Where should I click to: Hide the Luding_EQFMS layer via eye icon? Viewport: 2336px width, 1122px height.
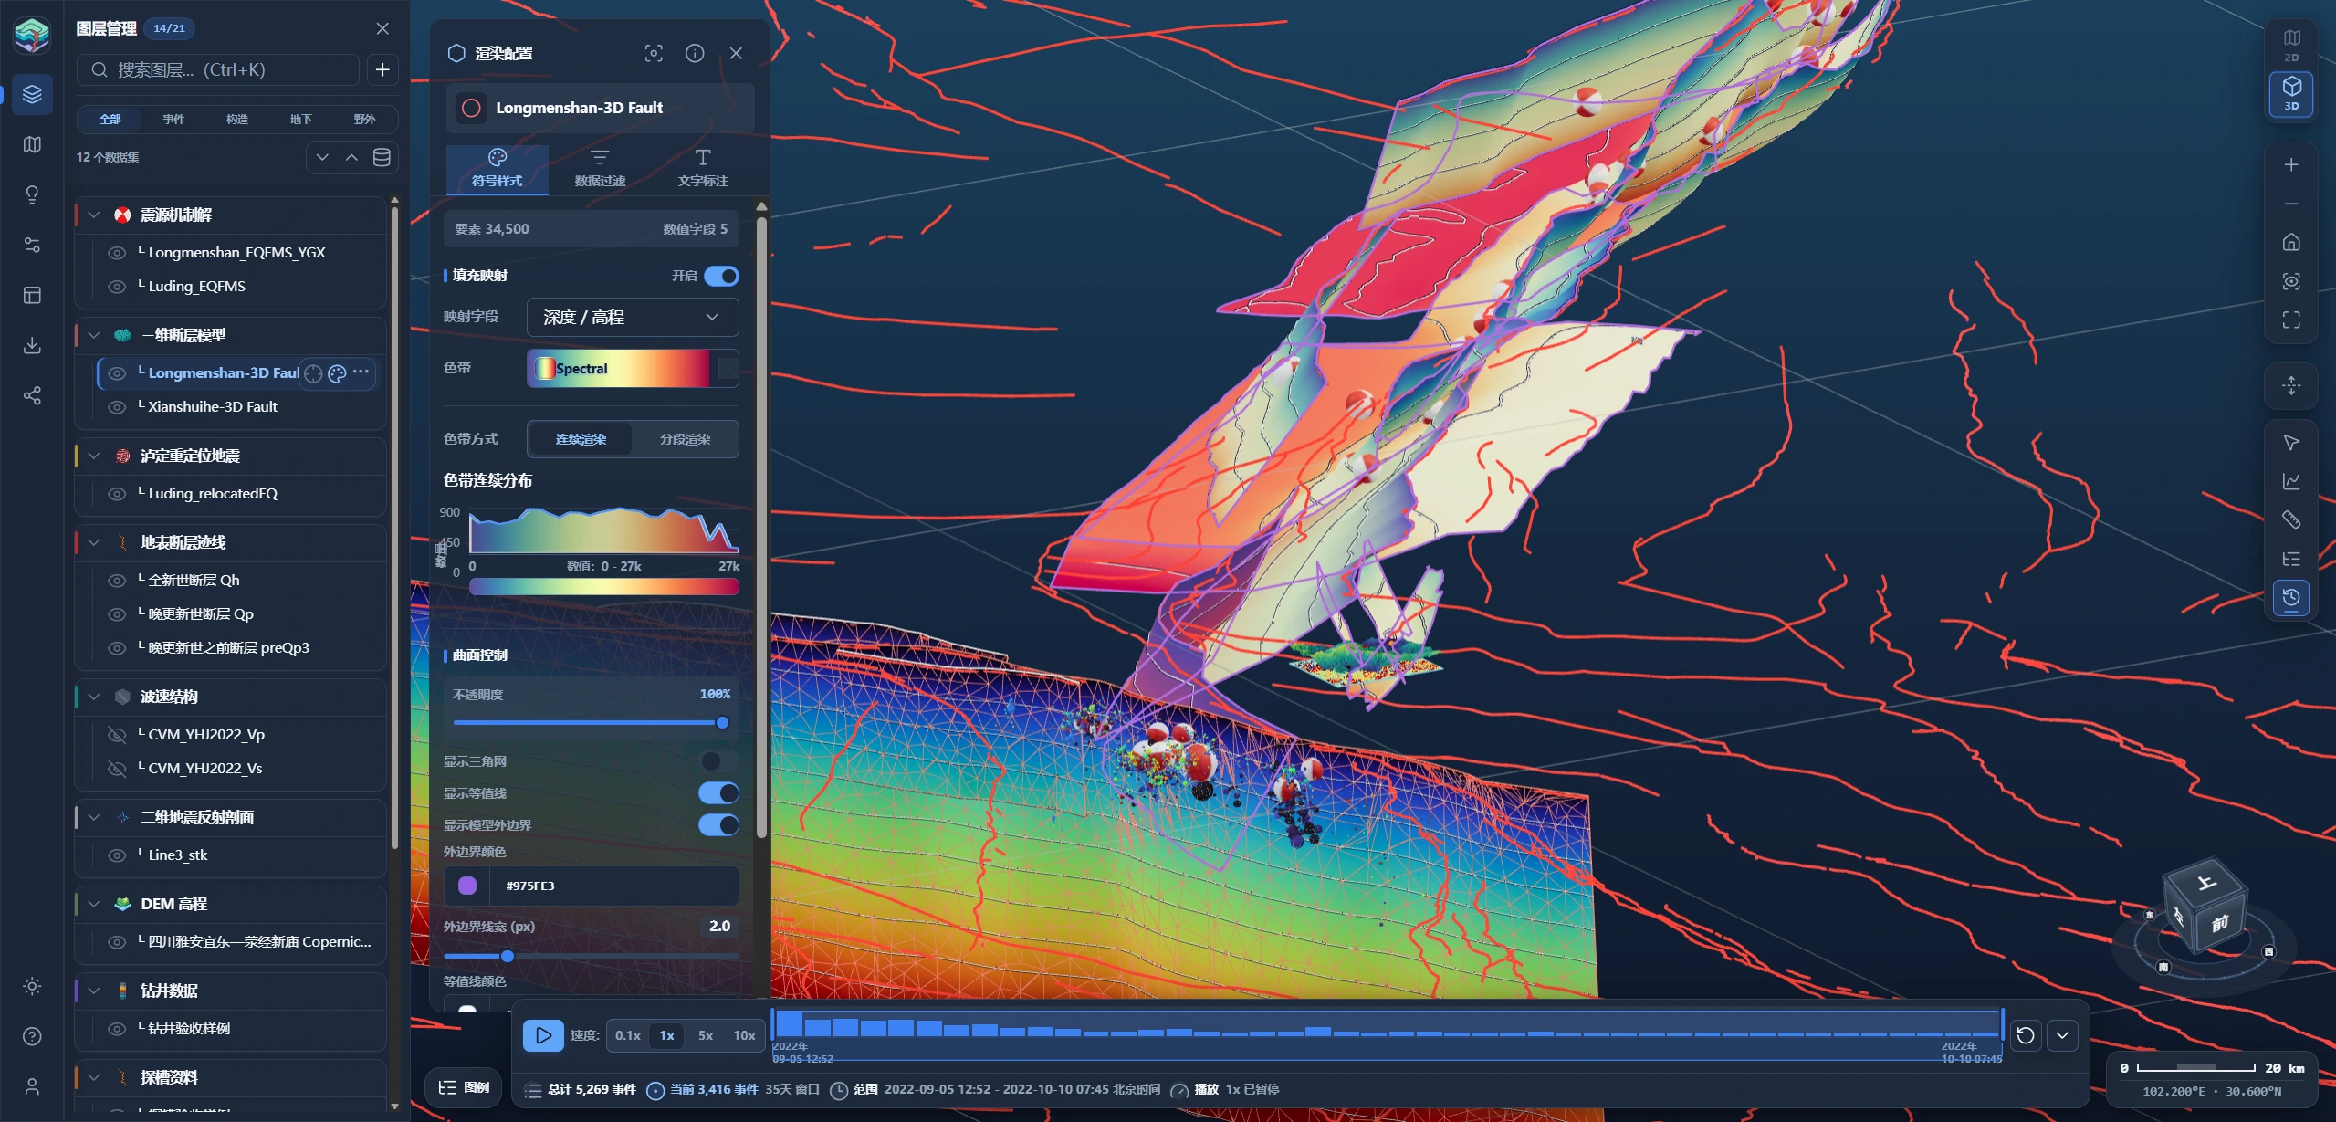pos(117,287)
